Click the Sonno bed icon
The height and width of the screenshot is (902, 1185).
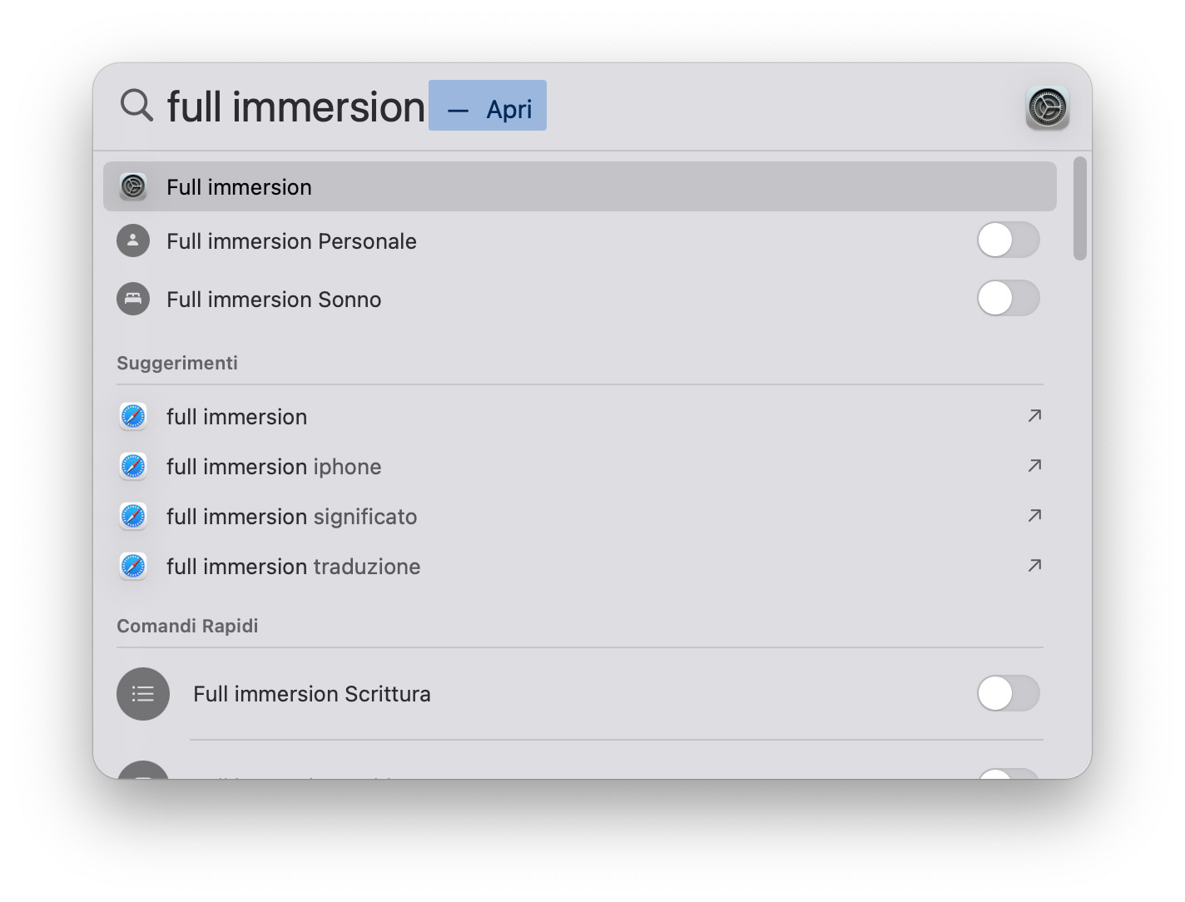(133, 299)
